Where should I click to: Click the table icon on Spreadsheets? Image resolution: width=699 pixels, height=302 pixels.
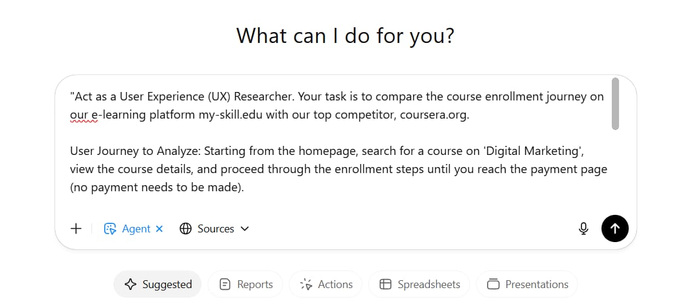coord(385,284)
